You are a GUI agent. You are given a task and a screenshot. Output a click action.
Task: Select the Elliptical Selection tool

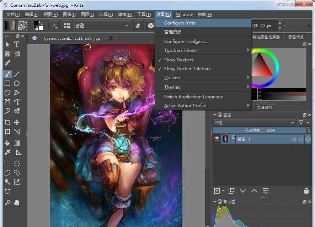(x=17, y=164)
